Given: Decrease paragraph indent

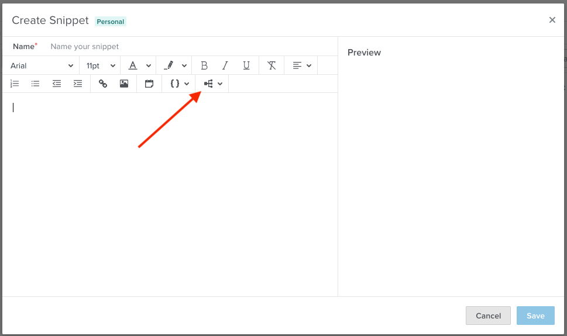Looking at the screenshot, I should (x=57, y=84).
